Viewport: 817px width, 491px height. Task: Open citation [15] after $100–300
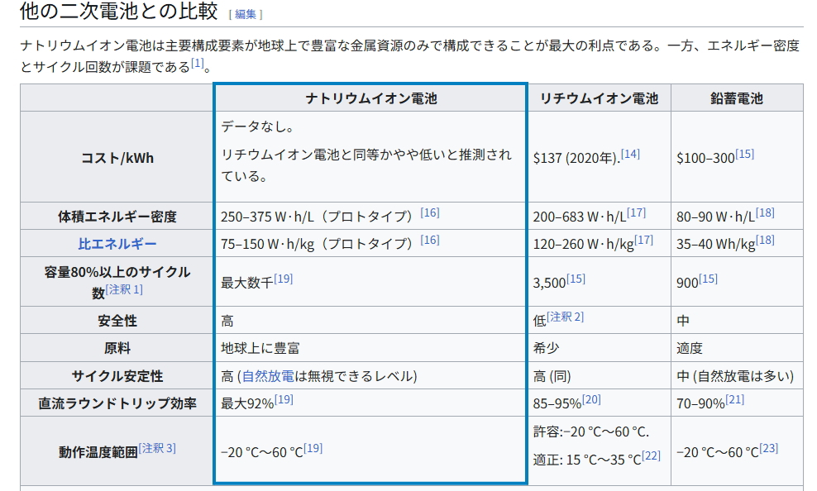744,155
